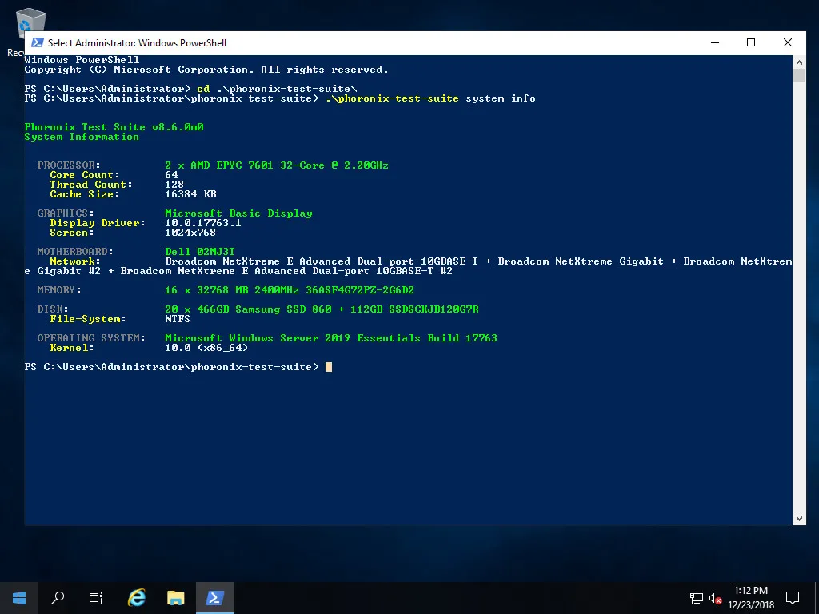Click the 'Thread Count:' label
819x614 pixels.
(91, 185)
